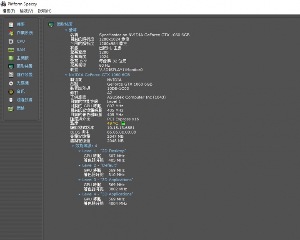Click the ASUSTek Computer Inc (1043) subvendor value
300x240 pixels.
pyautogui.click(x=136, y=97)
